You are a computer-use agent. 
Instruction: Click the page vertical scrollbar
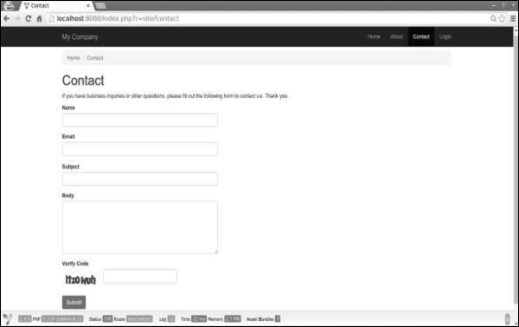[x=516, y=169]
